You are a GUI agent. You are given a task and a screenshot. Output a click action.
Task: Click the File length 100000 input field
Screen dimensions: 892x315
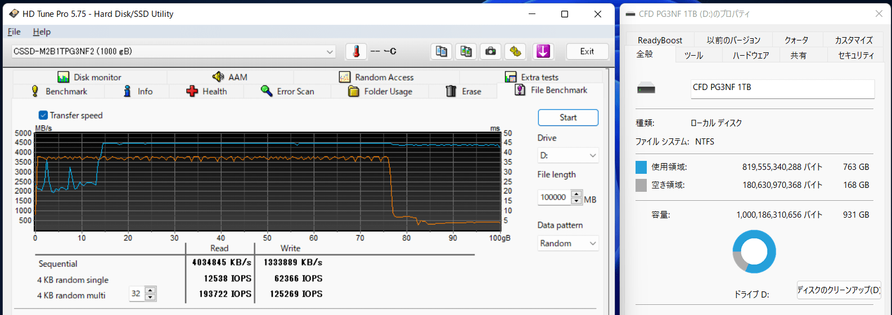555,197
